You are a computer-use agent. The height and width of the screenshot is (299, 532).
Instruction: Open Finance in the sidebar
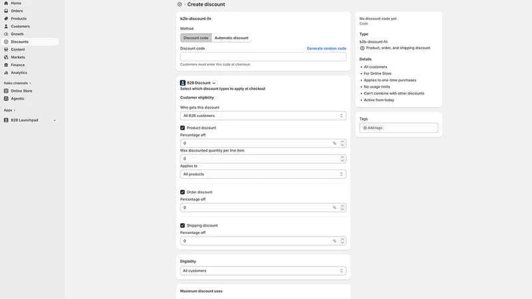[18, 64]
